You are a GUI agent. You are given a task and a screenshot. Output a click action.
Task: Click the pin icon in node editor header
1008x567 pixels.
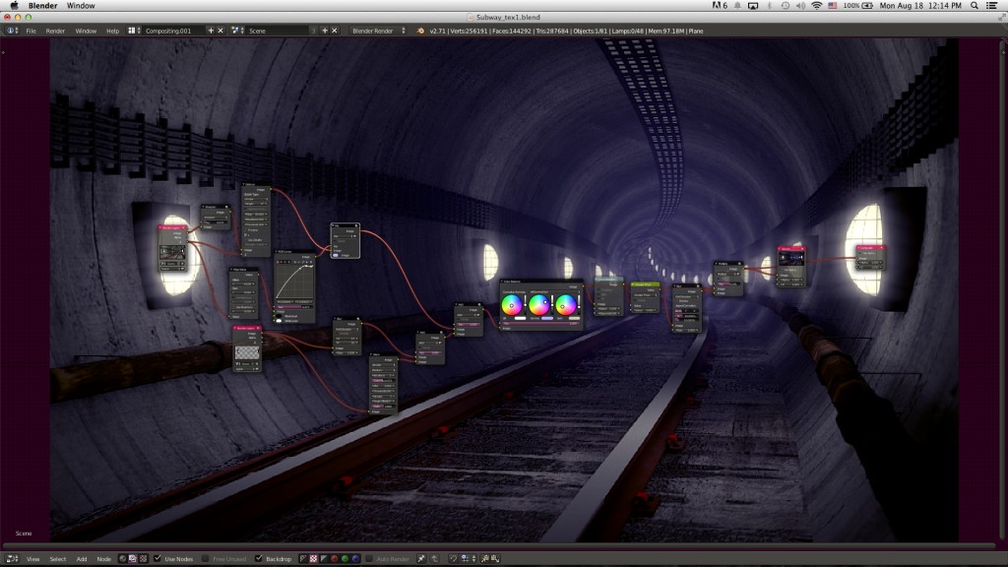[419, 558]
